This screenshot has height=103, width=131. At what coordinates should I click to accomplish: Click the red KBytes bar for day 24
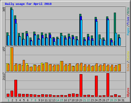point(96,86)
